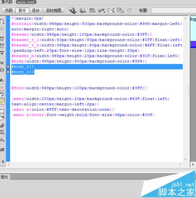Screen dimensions: 196x198
Task: Click the Collapse Full Tag icon
Action: 2,39
